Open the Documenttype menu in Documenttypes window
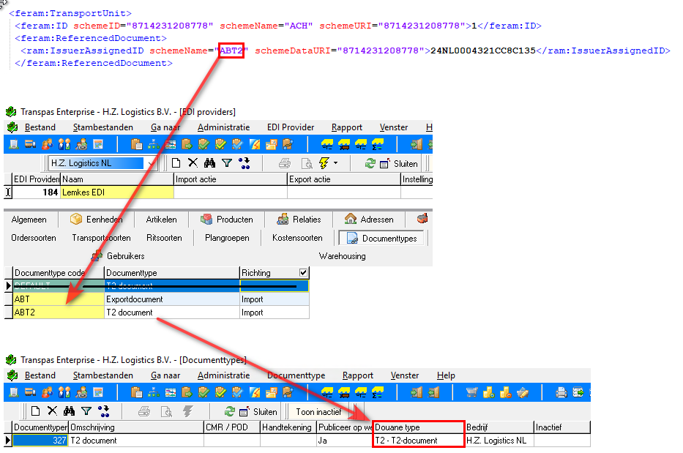The image size is (683, 453). [x=296, y=375]
